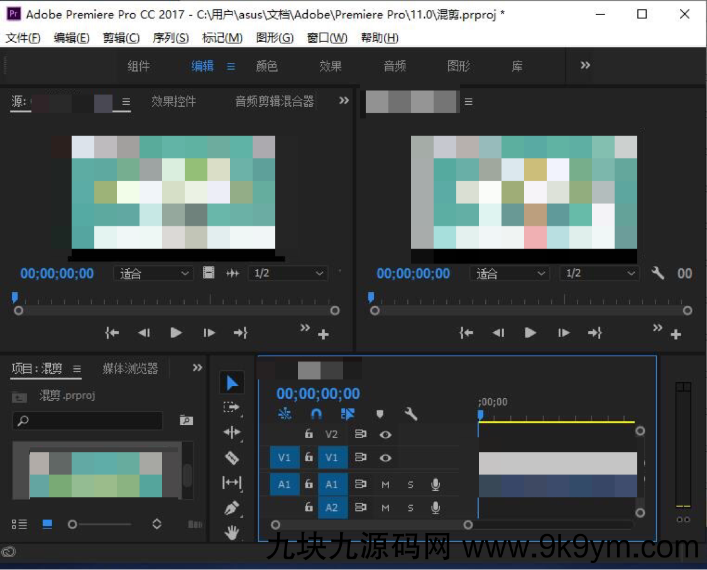Toggle lock on the V1 track
This screenshot has height=570, width=707.
(x=309, y=458)
